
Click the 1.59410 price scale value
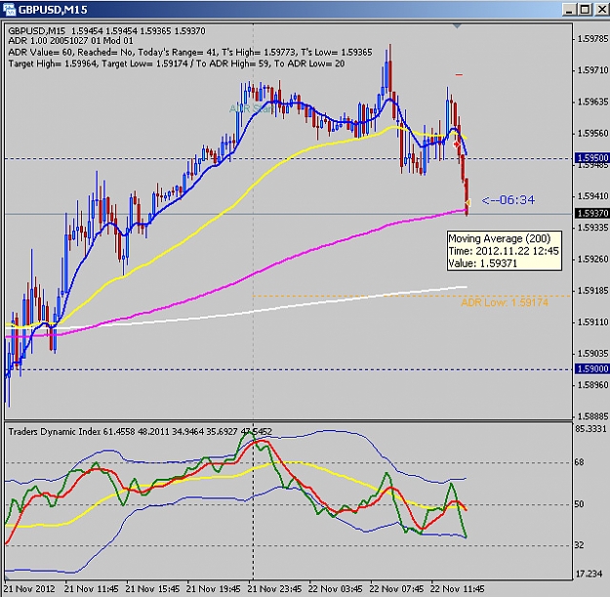(592, 195)
